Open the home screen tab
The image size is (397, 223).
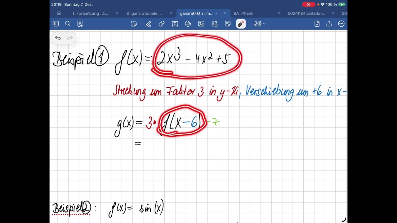point(59,13)
